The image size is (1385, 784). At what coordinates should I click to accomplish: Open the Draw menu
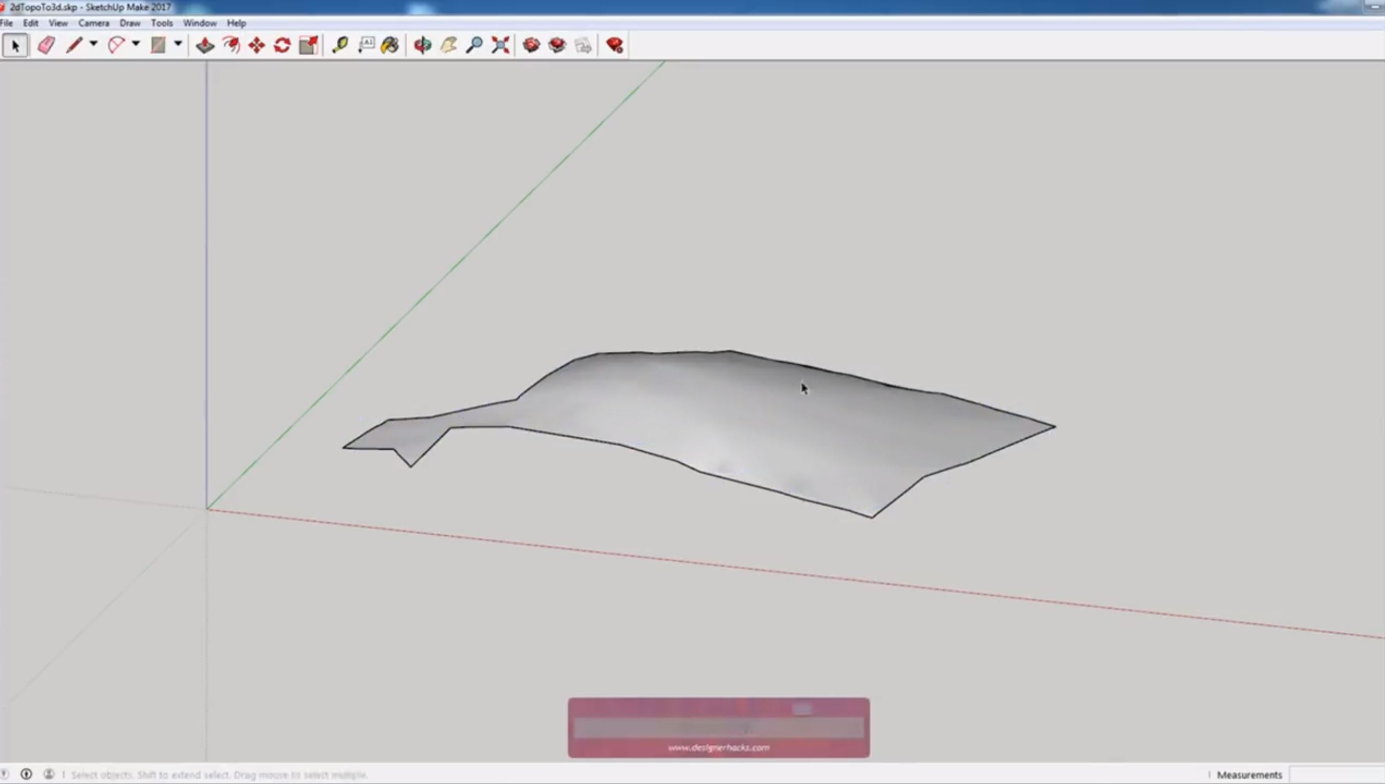tap(130, 23)
